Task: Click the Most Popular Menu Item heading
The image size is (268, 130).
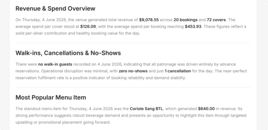Action: pos(51,97)
